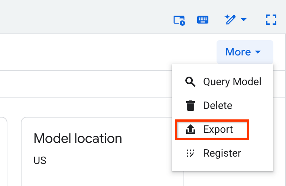
Task: Expand the dropdown arrow beside the magic pen
Action: (244, 20)
